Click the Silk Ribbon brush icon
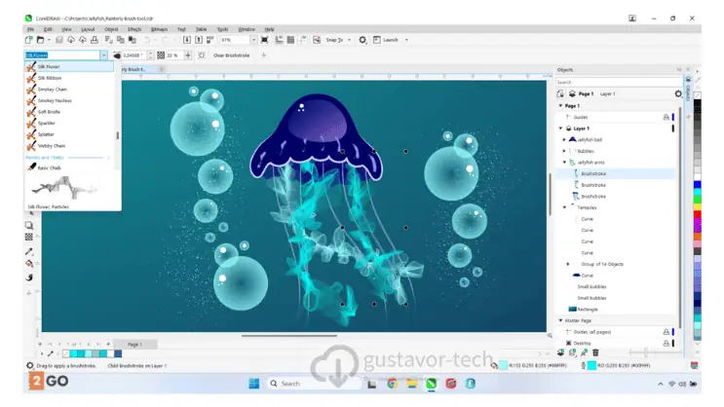The image size is (724, 407). pos(31,78)
